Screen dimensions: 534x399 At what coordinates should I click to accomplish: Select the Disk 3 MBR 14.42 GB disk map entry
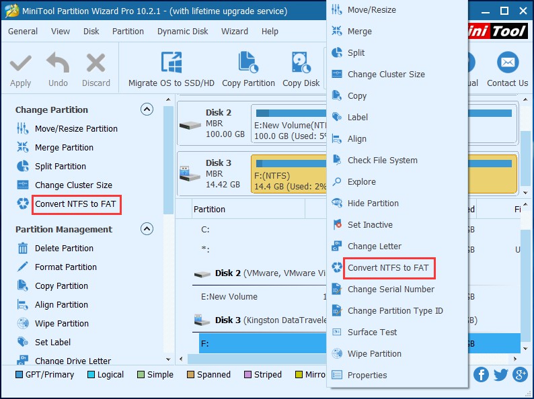point(213,174)
